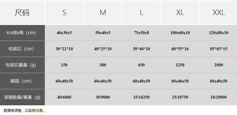Image resolution: width=237 pixels, height=115 pixels.
Task: Click the 尺码 header cell
Action: click(22, 13)
